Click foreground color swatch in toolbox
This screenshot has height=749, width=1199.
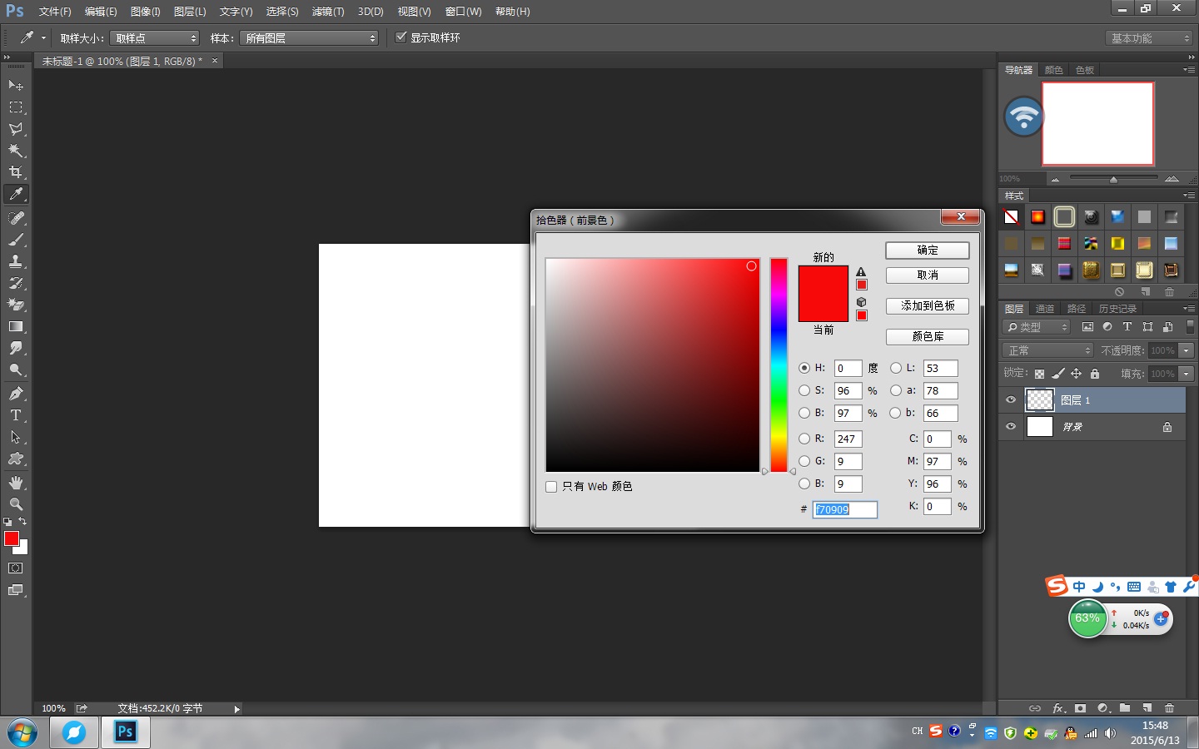pos(12,539)
